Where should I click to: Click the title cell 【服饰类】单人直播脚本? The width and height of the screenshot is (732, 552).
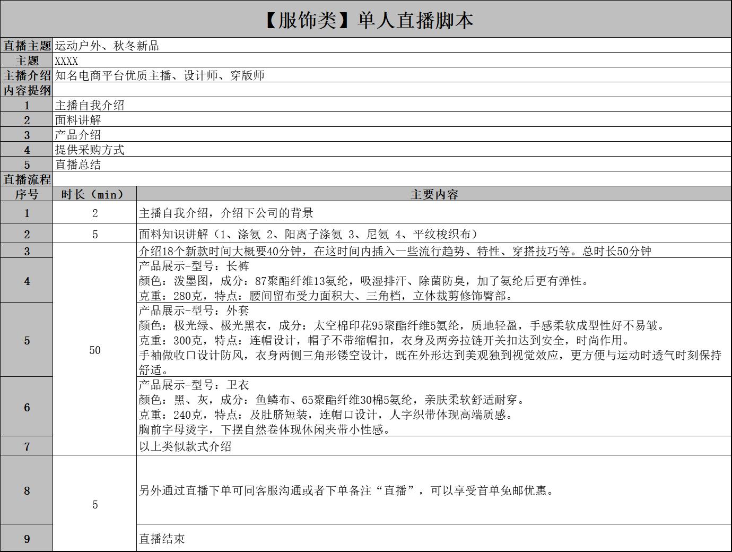coord(366,20)
